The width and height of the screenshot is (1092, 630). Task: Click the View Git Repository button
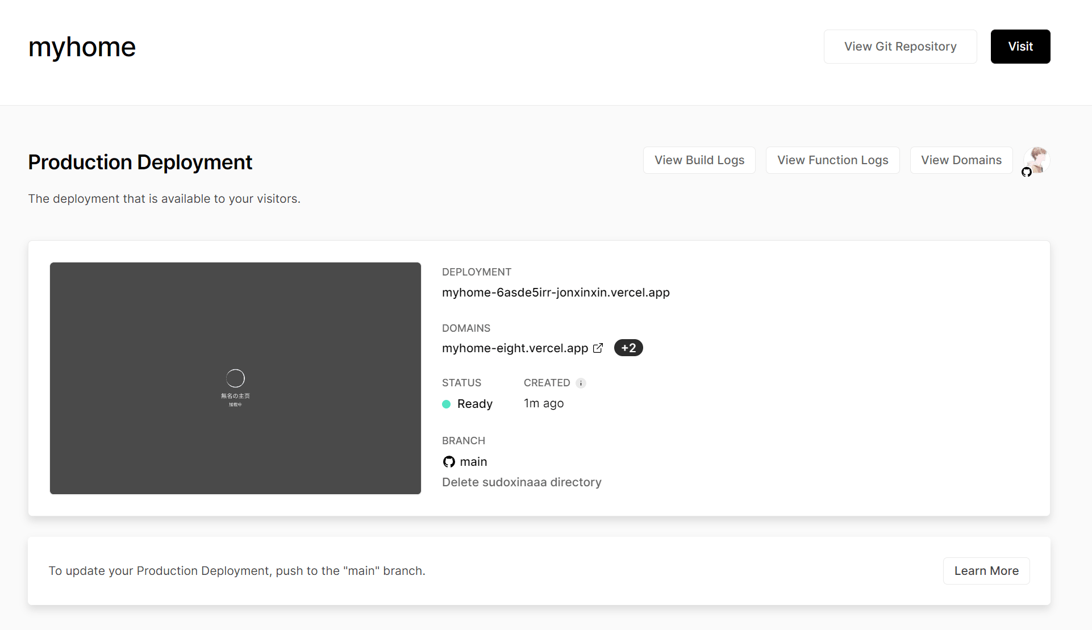click(x=900, y=47)
